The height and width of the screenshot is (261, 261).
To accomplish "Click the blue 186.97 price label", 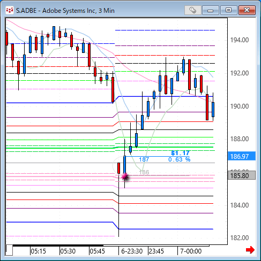I will click(242, 157).
